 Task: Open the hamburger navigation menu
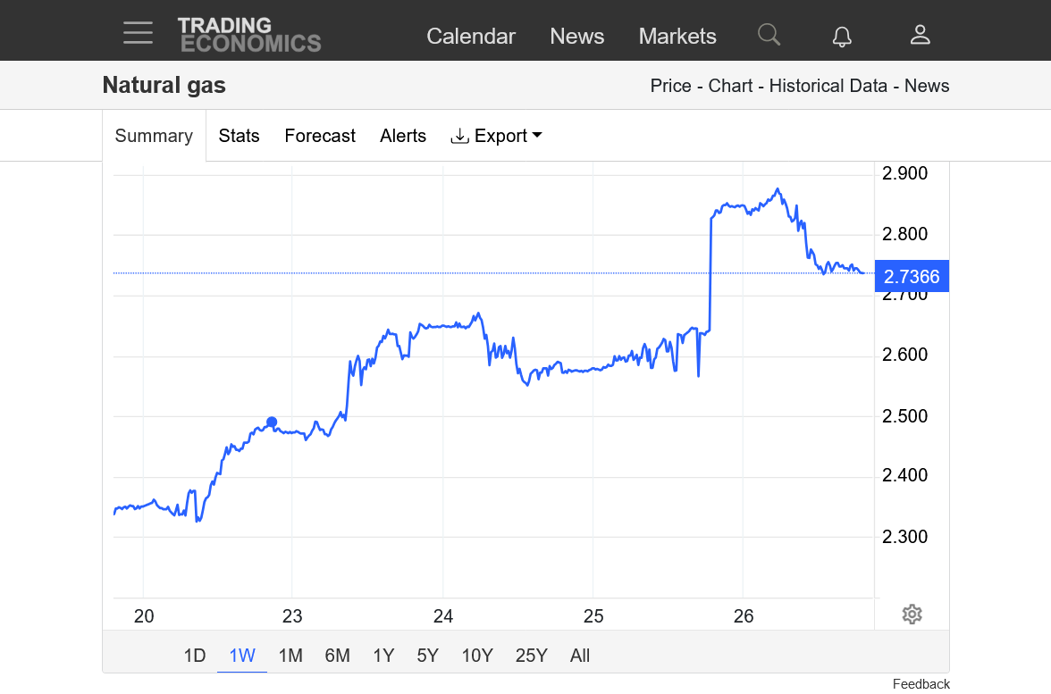pyautogui.click(x=138, y=33)
